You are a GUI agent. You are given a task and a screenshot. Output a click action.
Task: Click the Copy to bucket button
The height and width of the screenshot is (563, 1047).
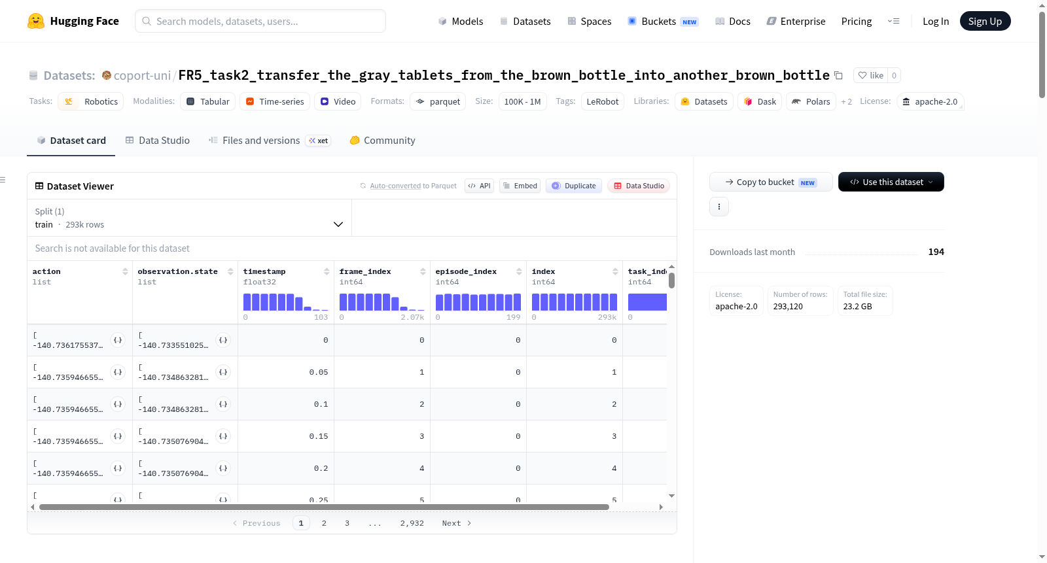click(771, 182)
